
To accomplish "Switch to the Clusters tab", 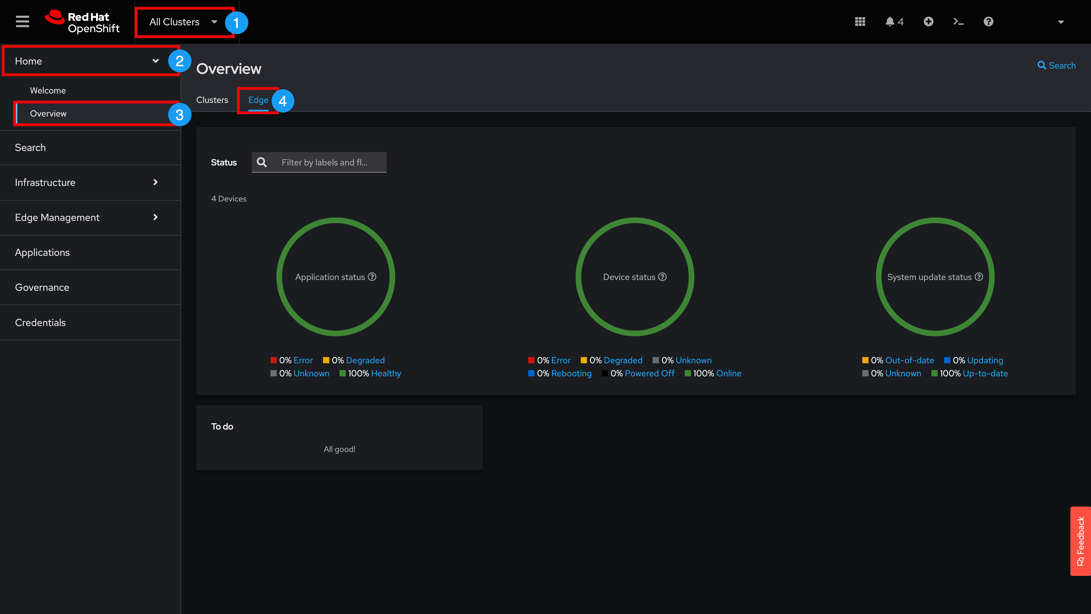I will 212,100.
